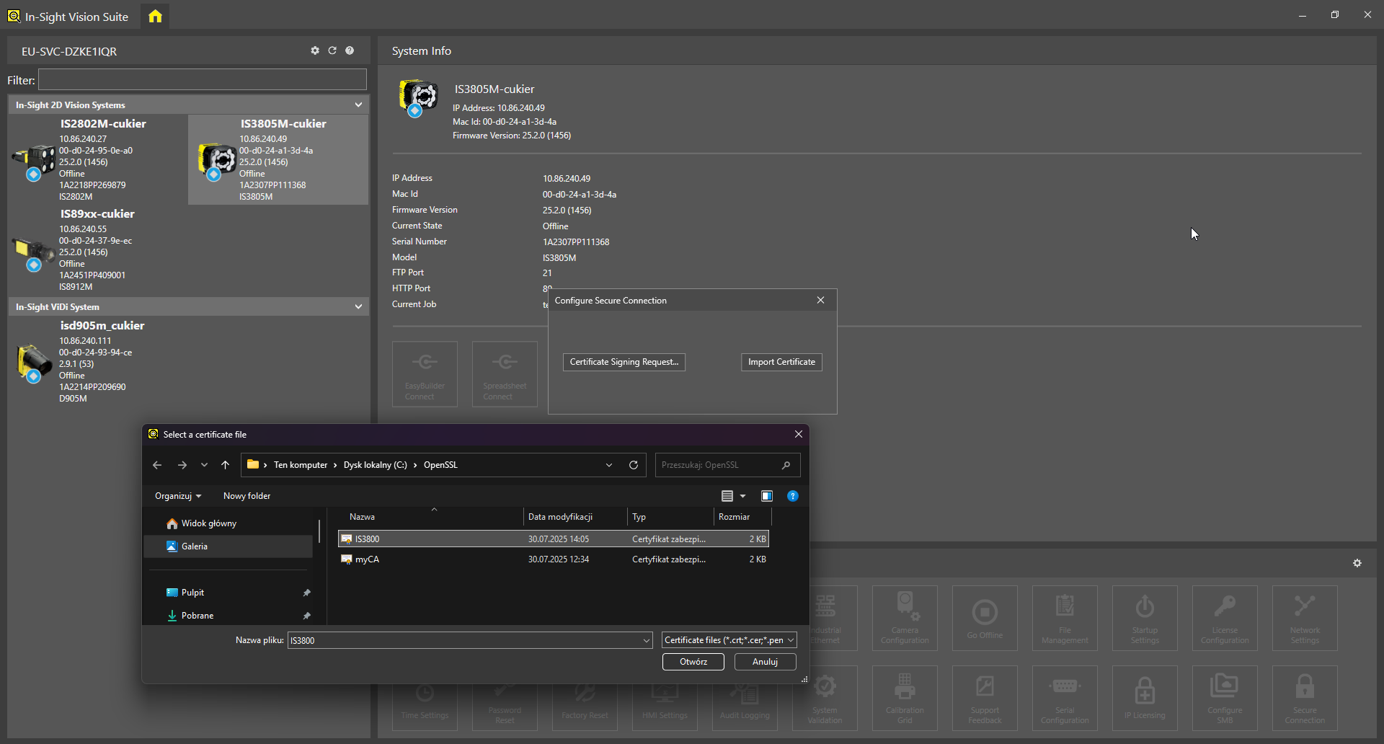Select the IS89xx-cukier camera

point(98,249)
